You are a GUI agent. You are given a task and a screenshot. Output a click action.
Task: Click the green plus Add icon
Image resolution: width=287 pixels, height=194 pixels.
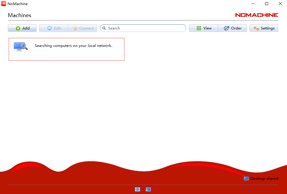coord(18,28)
